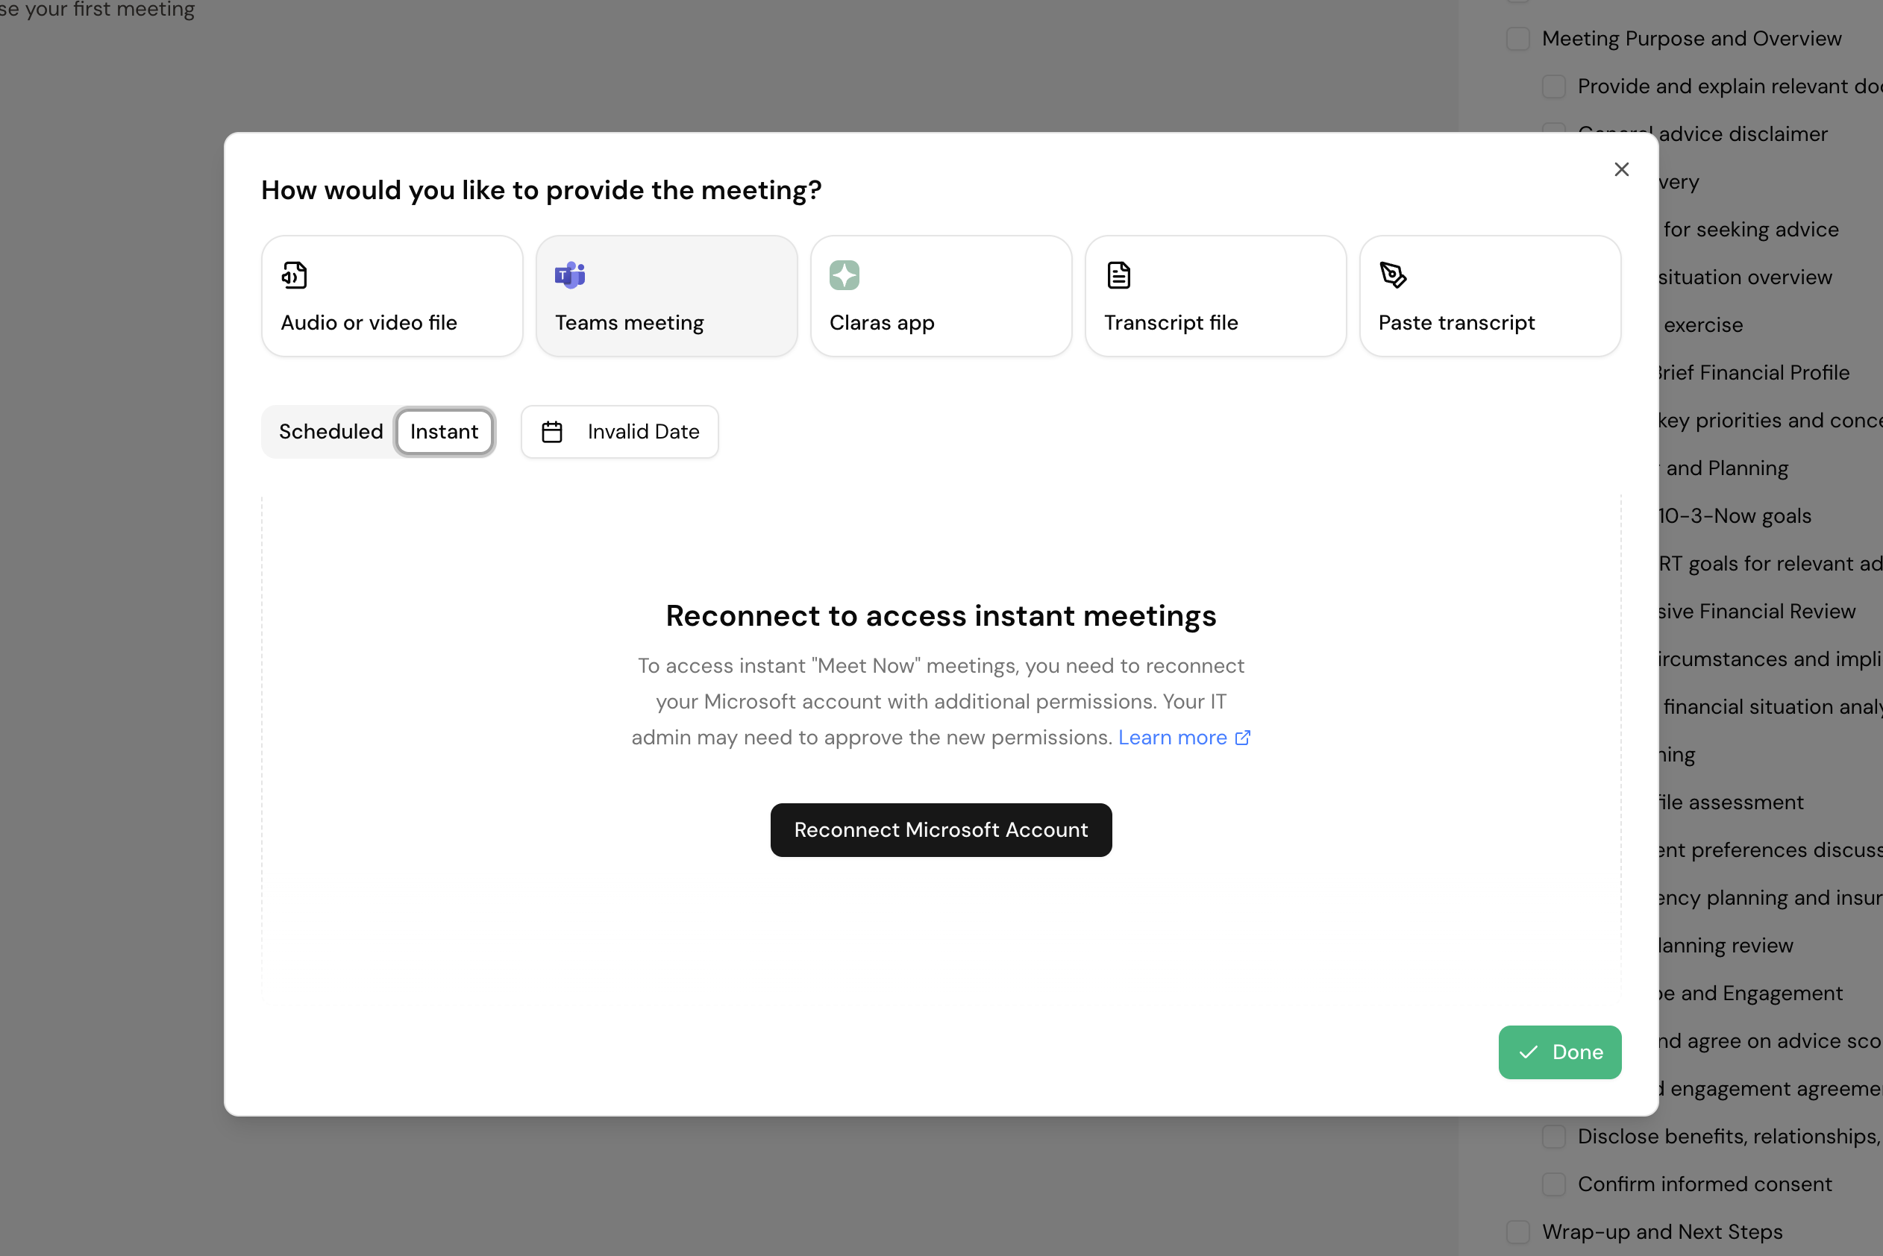This screenshot has width=1883, height=1256.
Task: Click the Microsoft Teams logo icon
Action: point(570,274)
